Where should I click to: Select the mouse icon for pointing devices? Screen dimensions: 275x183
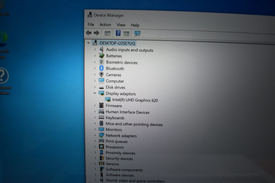[101, 123]
